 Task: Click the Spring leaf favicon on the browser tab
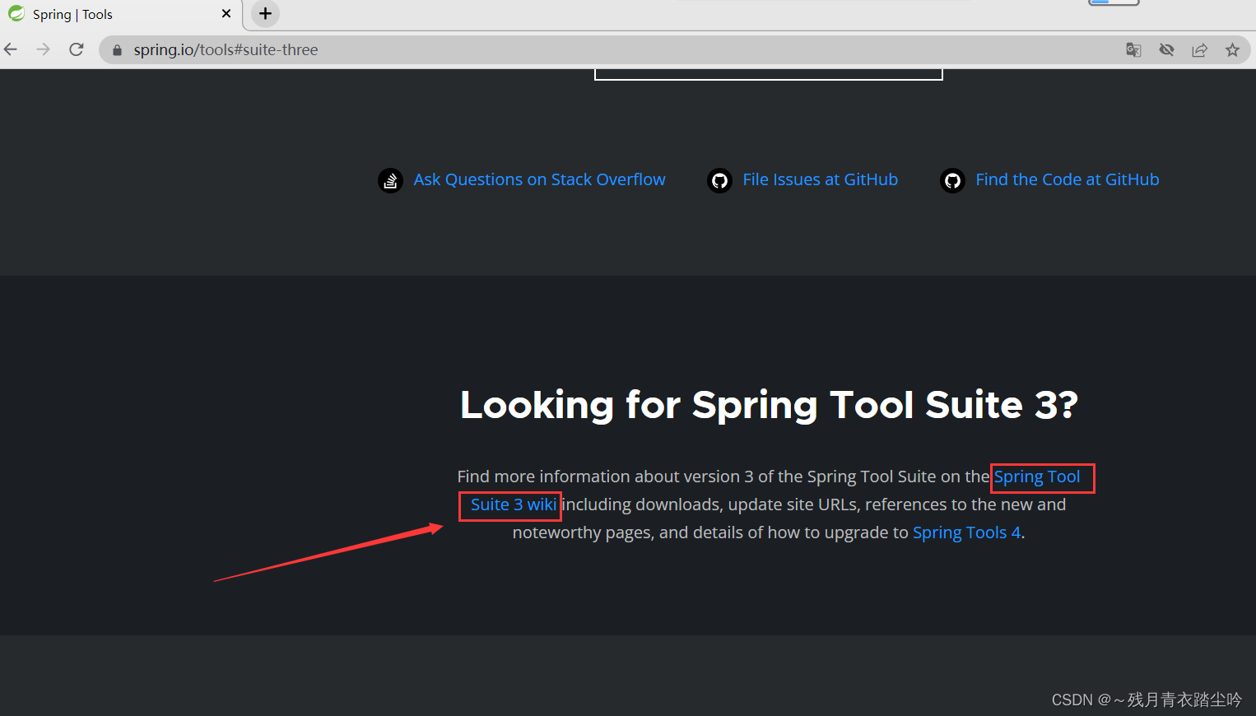click(x=16, y=14)
